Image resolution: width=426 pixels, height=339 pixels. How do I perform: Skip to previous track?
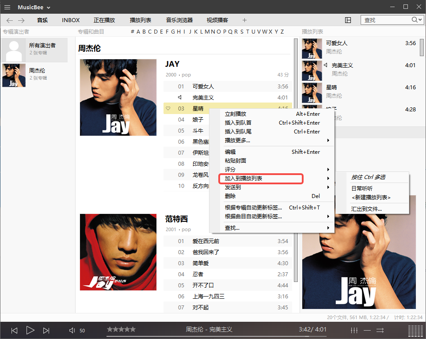click(15, 330)
